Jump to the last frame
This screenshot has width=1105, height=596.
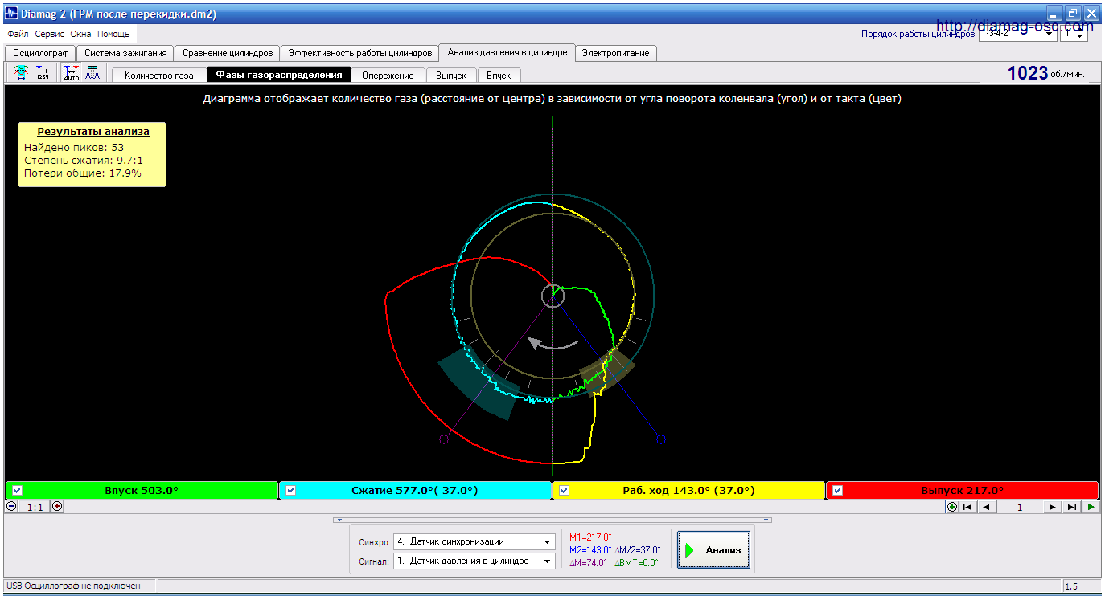point(1072,507)
